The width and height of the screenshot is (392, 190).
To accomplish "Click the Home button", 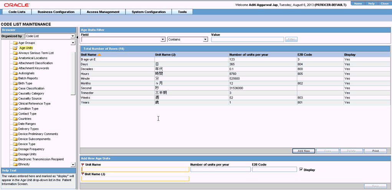I will pos(358,3).
